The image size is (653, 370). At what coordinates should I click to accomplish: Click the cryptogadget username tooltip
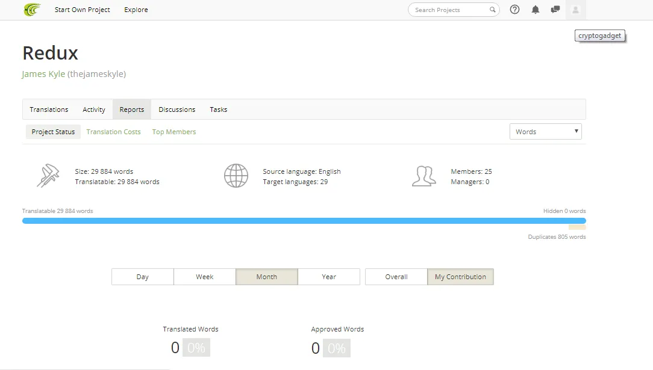pos(600,35)
